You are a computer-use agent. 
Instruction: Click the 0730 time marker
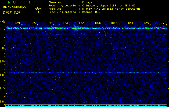(x=163, y=23)
